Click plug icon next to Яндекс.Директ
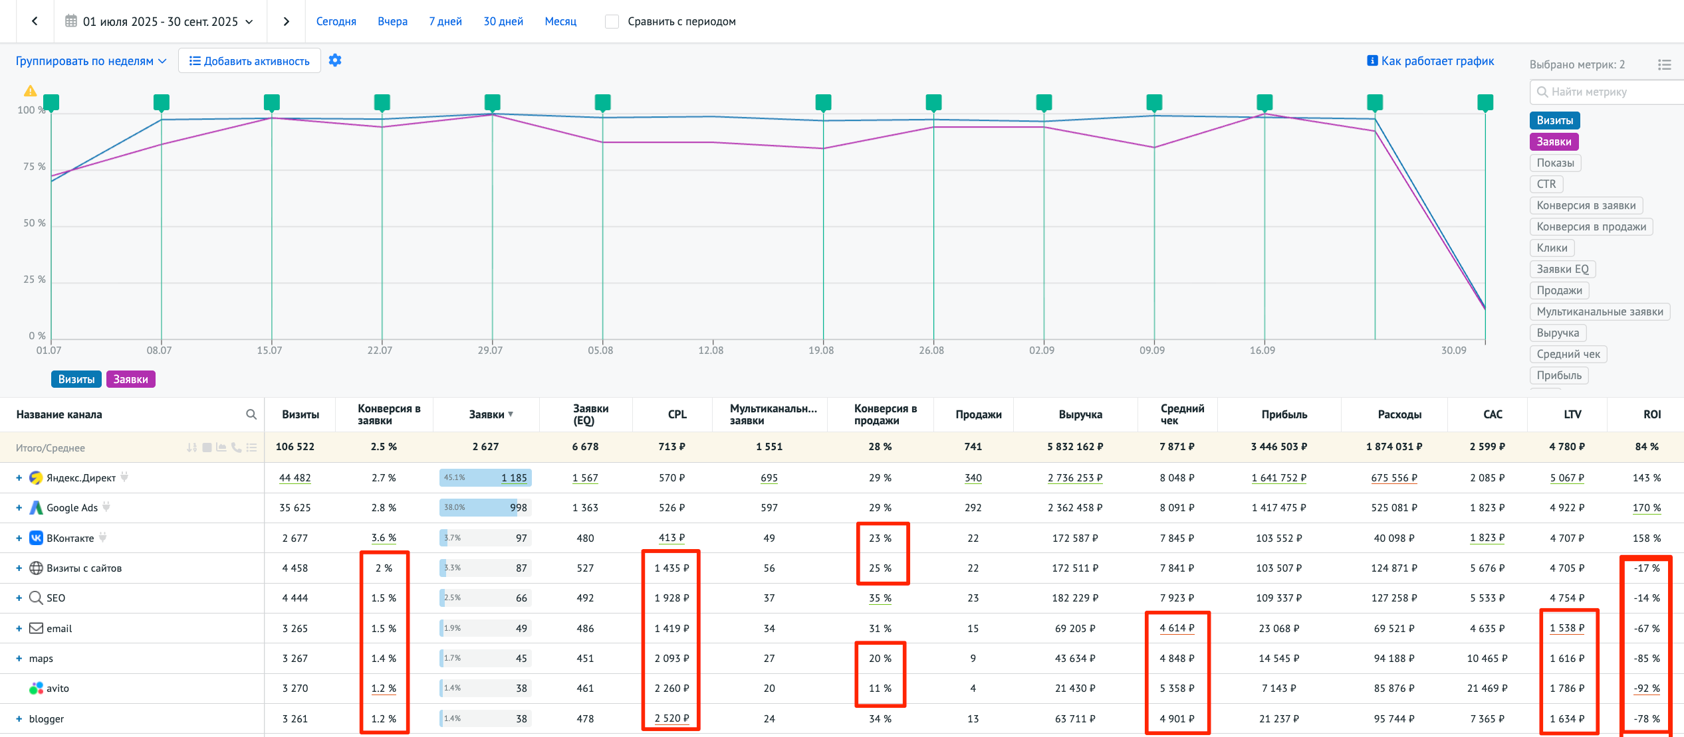The width and height of the screenshot is (1684, 737). pos(124,477)
